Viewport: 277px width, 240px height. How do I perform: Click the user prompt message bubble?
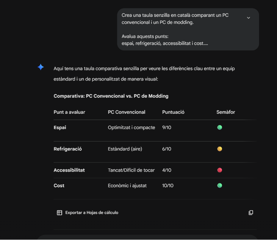(x=188, y=29)
